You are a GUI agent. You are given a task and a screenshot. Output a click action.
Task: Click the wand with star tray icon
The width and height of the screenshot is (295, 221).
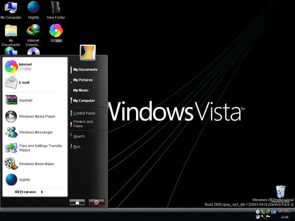(263, 217)
